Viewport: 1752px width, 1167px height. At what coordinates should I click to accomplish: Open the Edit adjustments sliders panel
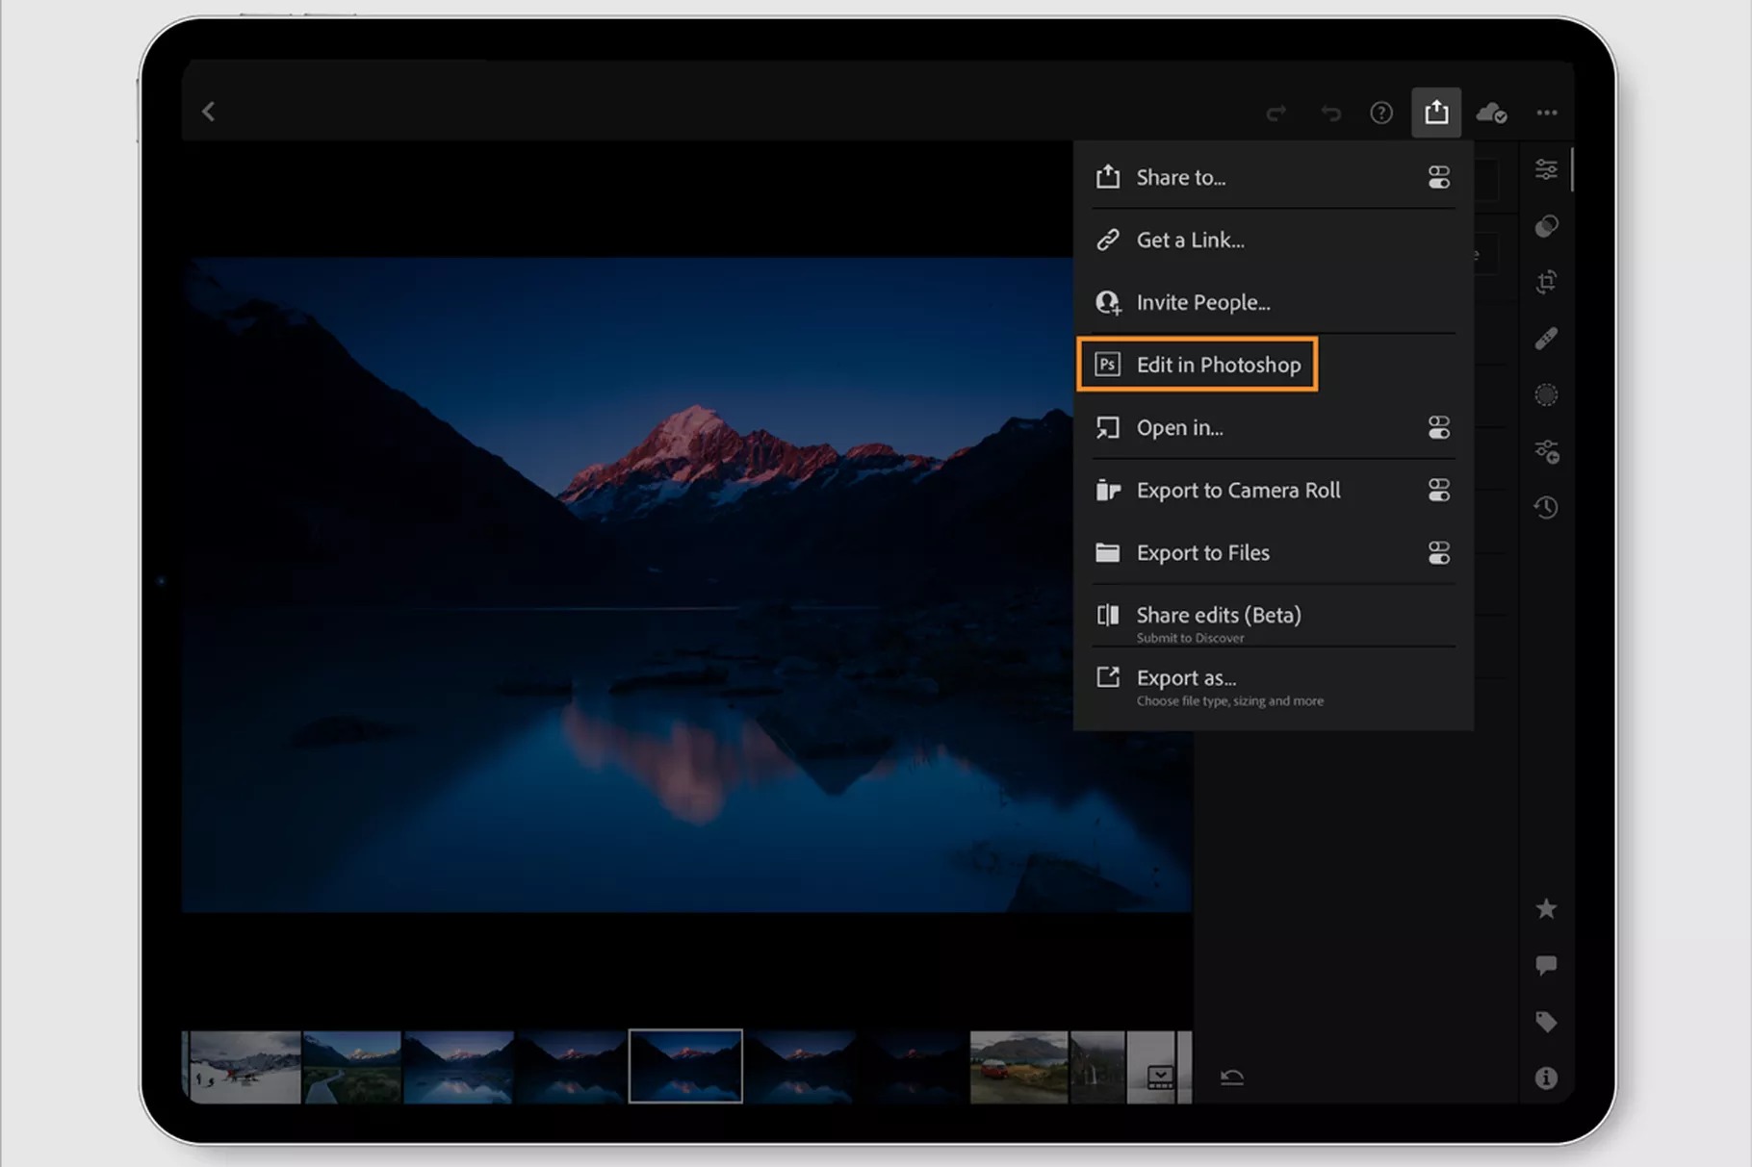(x=1546, y=169)
